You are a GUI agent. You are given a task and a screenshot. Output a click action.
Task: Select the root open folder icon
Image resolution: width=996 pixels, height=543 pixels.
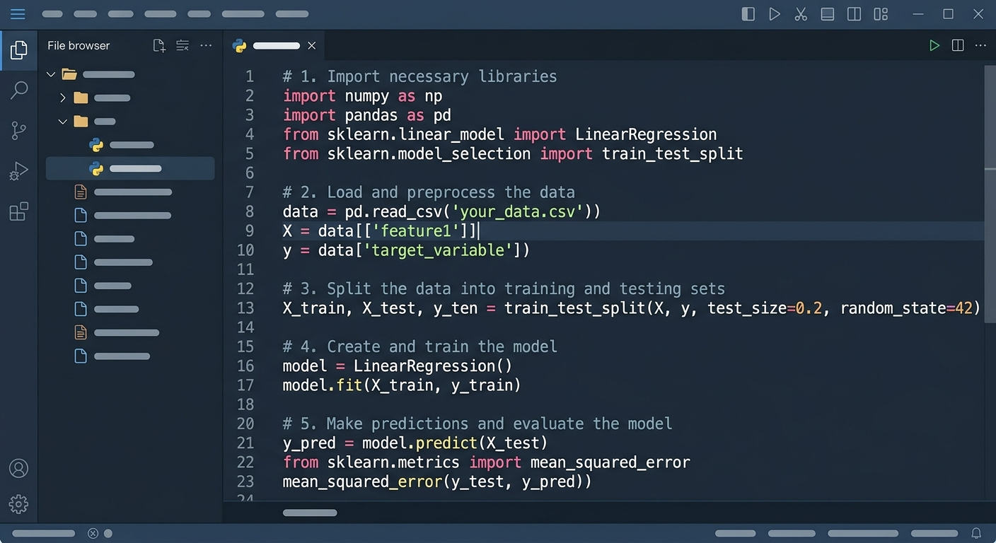pos(69,74)
